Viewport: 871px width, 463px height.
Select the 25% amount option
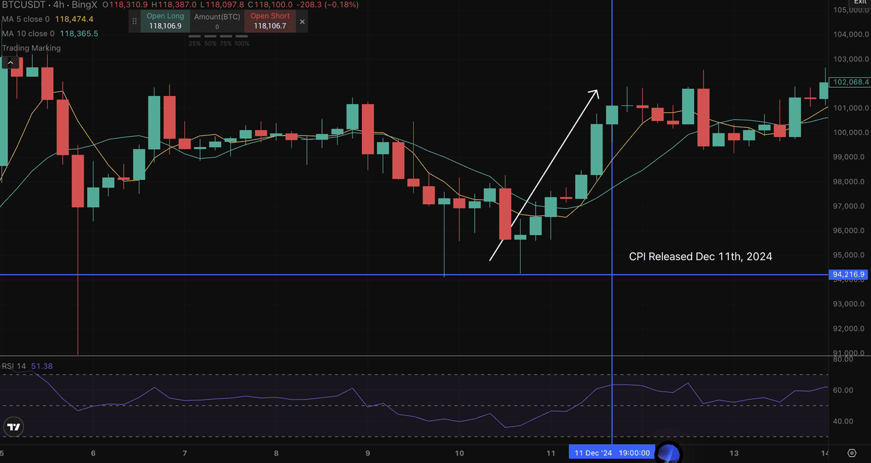195,44
